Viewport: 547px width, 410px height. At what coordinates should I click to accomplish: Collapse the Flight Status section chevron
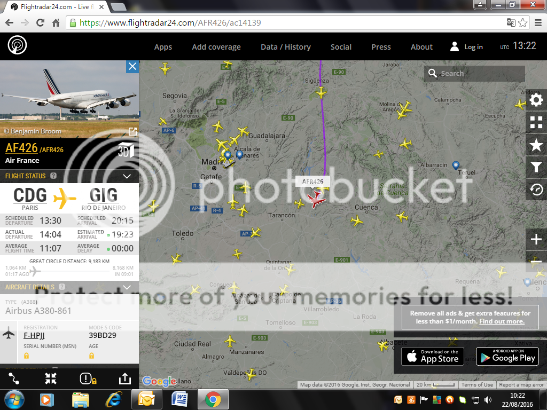pyautogui.click(x=127, y=176)
